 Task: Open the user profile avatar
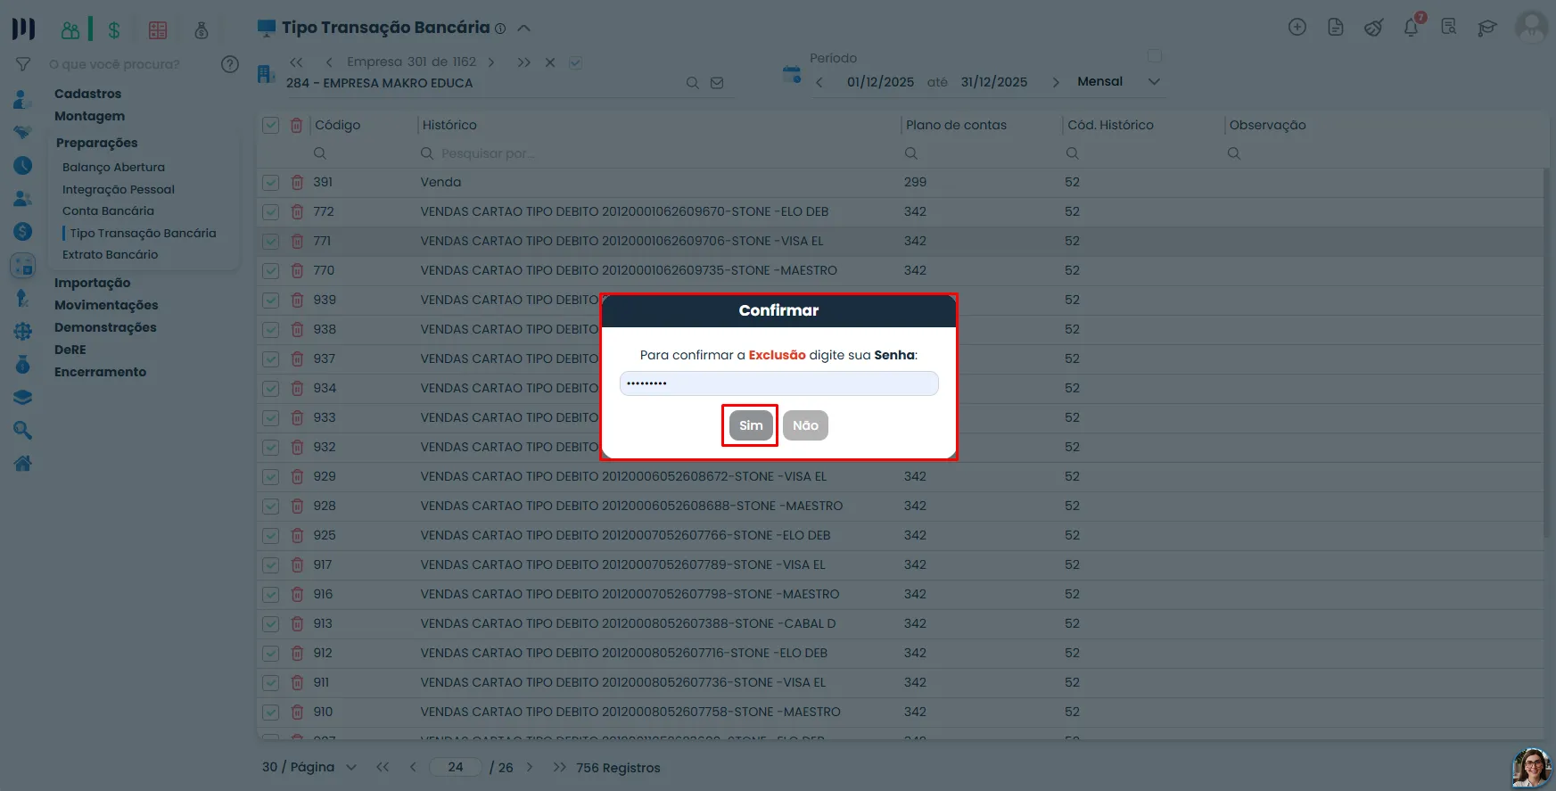[x=1531, y=26]
